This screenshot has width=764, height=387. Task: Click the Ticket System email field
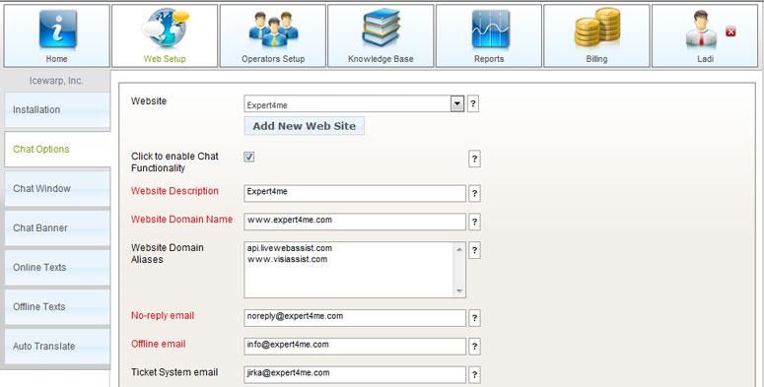355,374
